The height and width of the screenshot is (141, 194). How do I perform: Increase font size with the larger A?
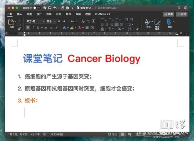[59, 21]
